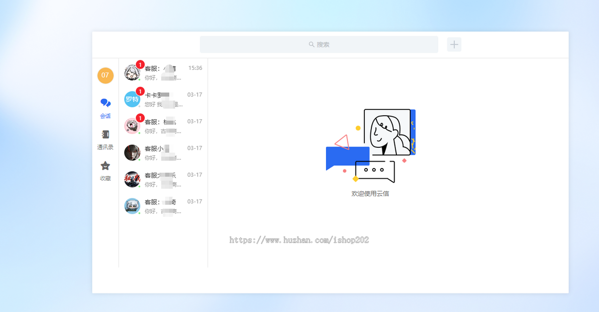This screenshot has width=599, height=312.
Task: Open the conversation named 客服小
Action: tap(163, 153)
